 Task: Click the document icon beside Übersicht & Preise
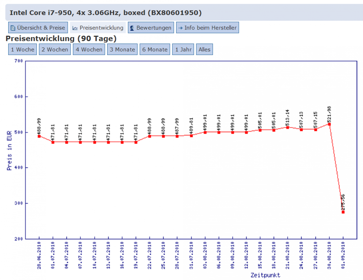tap(13, 28)
